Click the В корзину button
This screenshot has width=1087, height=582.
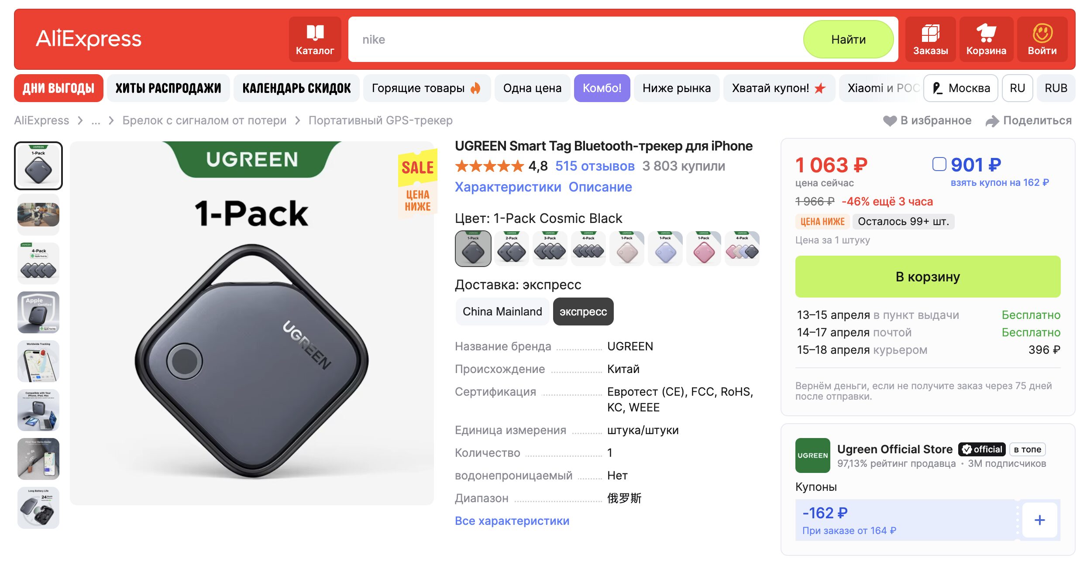[928, 276]
